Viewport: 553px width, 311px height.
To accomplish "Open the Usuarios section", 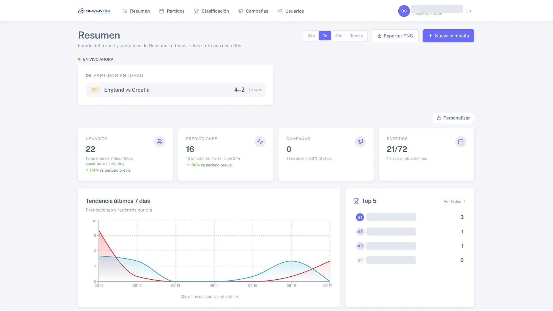I will click(x=291, y=11).
